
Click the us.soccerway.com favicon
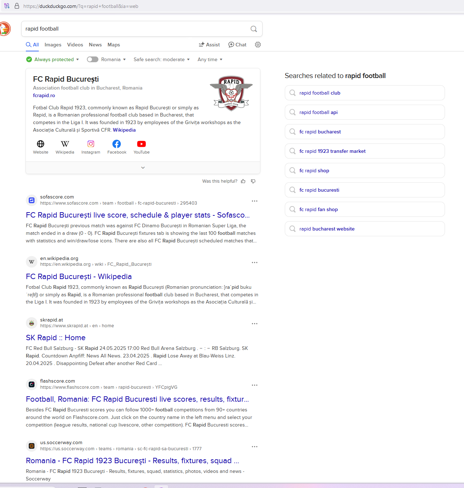tap(32, 446)
